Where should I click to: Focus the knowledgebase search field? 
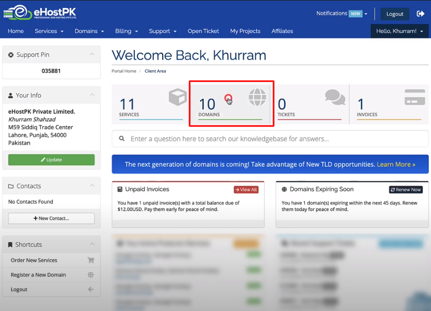(x=275, y=139)
